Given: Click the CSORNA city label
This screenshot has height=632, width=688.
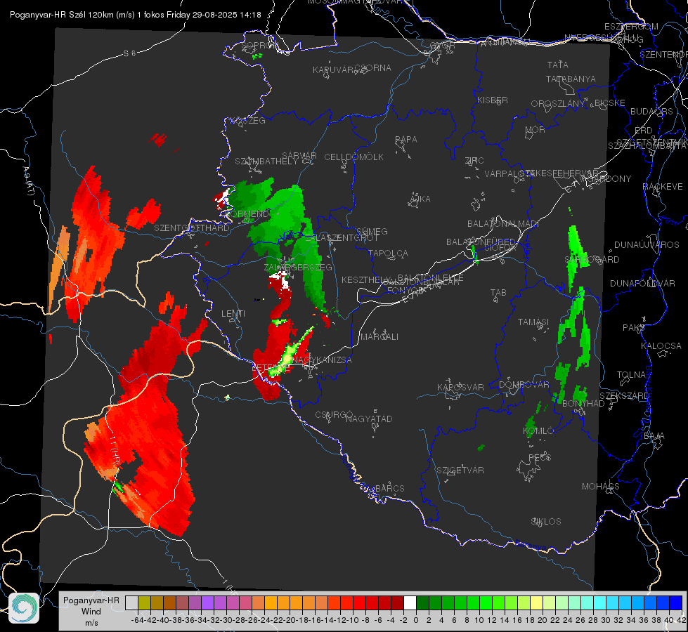Looking at the screenshot, I should (373, 68).
